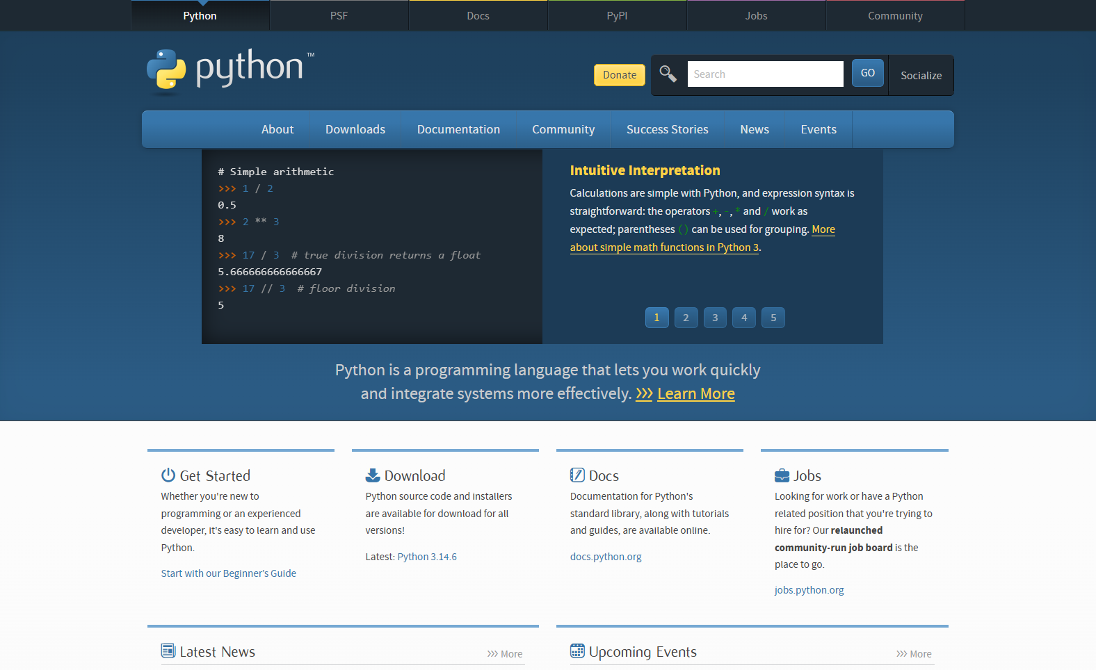Click the Python logo icon
Image resolution: width=1096 pixels, height=670 pixels.
coord(166,70)
